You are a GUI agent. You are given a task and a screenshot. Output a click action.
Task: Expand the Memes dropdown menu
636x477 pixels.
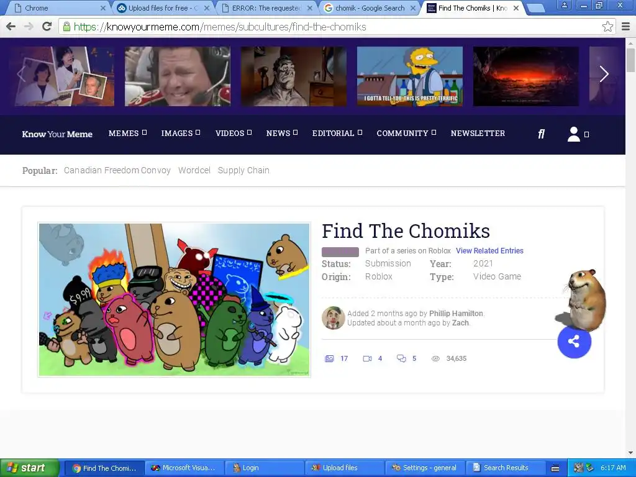(144, 132)
